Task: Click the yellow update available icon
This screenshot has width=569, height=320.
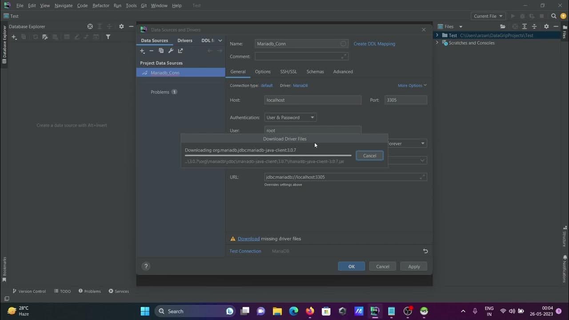Action: pyautogui.click(x=563, y=16)
